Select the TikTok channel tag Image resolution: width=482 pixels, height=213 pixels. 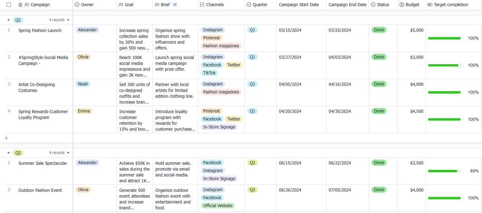pyautogui.click(x=209, y=73)
